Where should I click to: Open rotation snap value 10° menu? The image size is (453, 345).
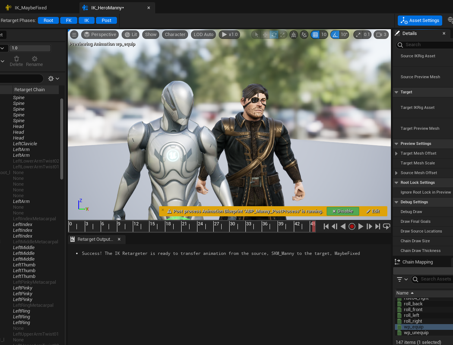pyautogui.click(x=344, y=34)
